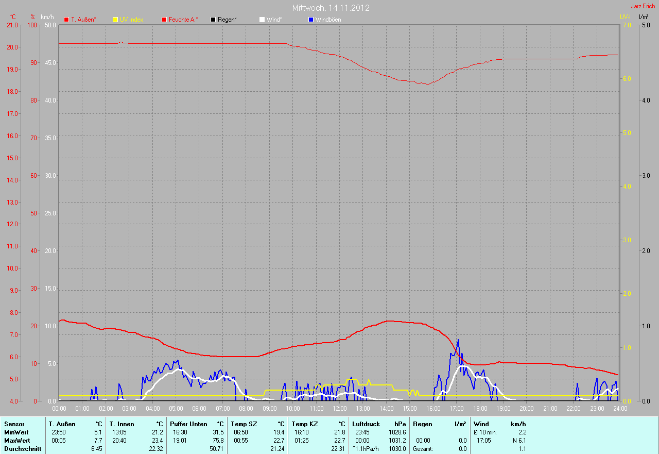Click the Regen* legend label
Viewport: 659px width, 454px height.
[x=227, y=20]
